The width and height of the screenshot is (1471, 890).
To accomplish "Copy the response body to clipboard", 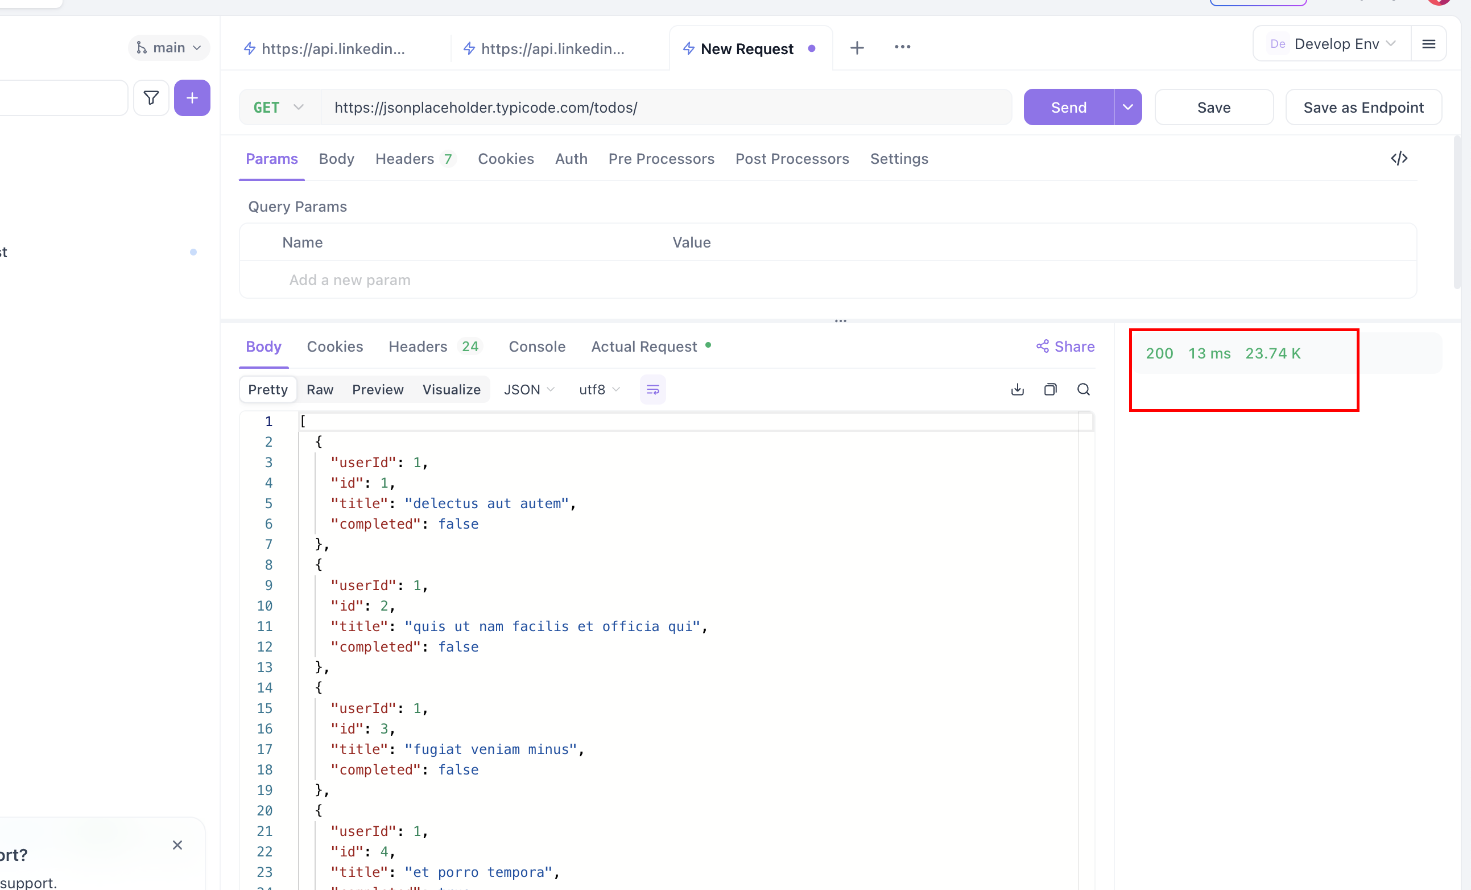I will (1050, 389).
